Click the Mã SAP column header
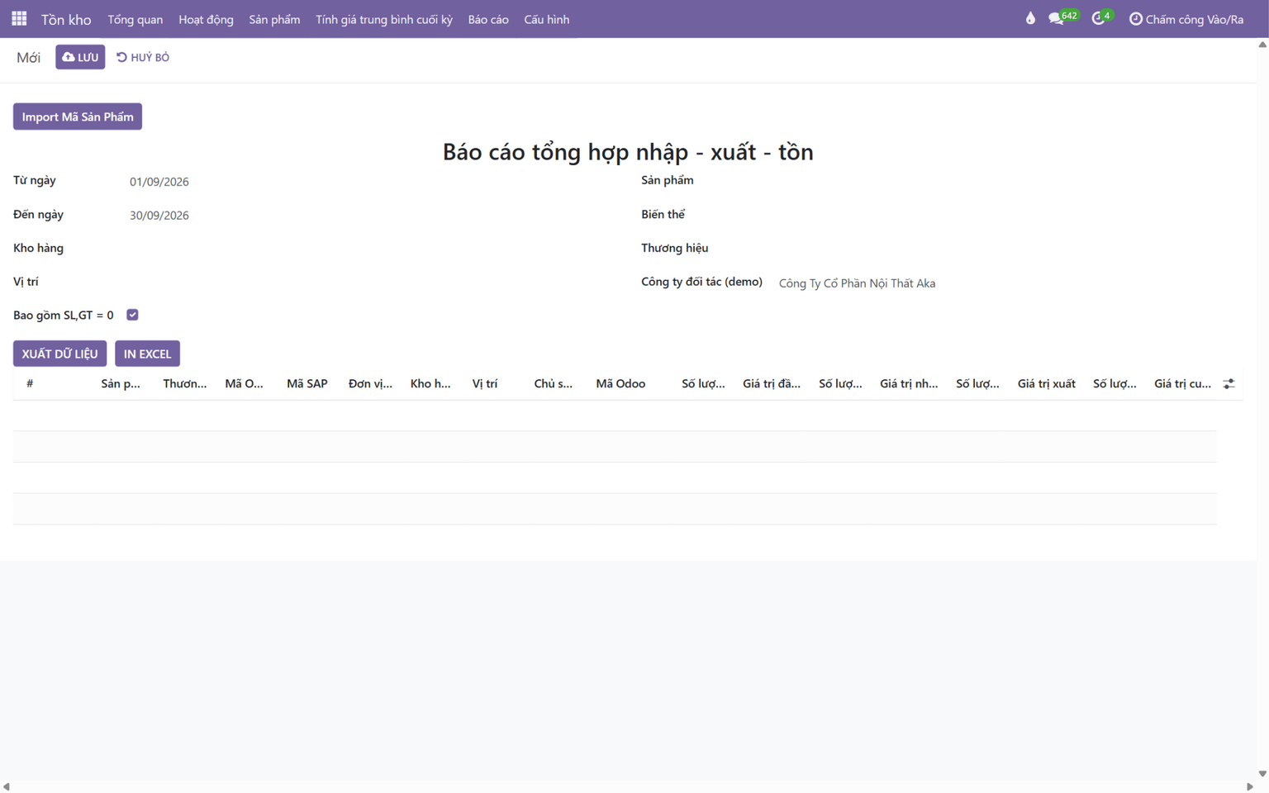The height and width of the screenshot is (793, 1269). (x=307, y=383)
